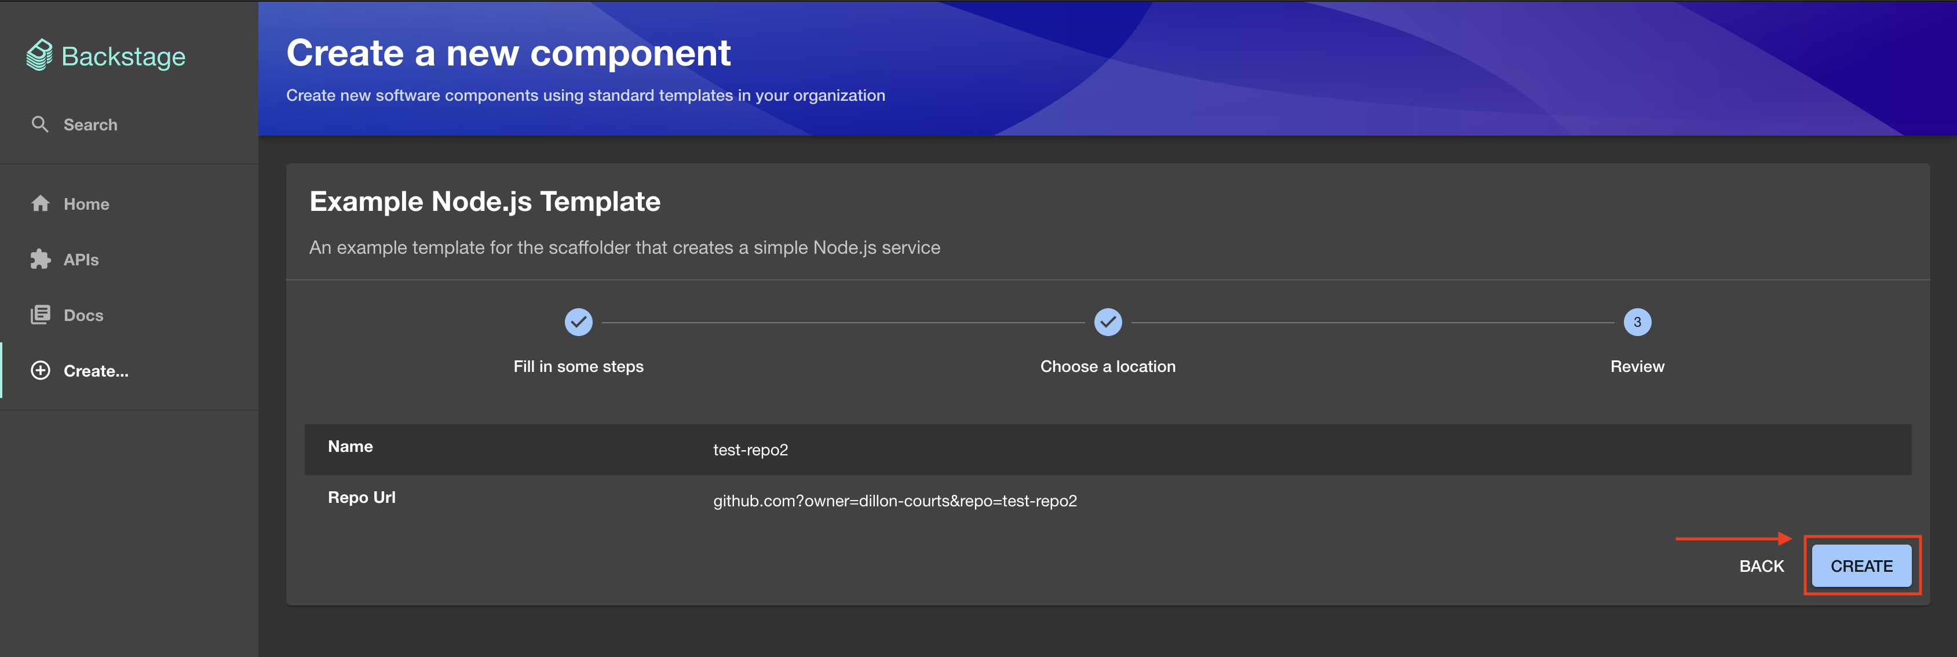Screen dimensions: 1957x657
Task: Click the search magnifier icon
Action: click(41, 124)
